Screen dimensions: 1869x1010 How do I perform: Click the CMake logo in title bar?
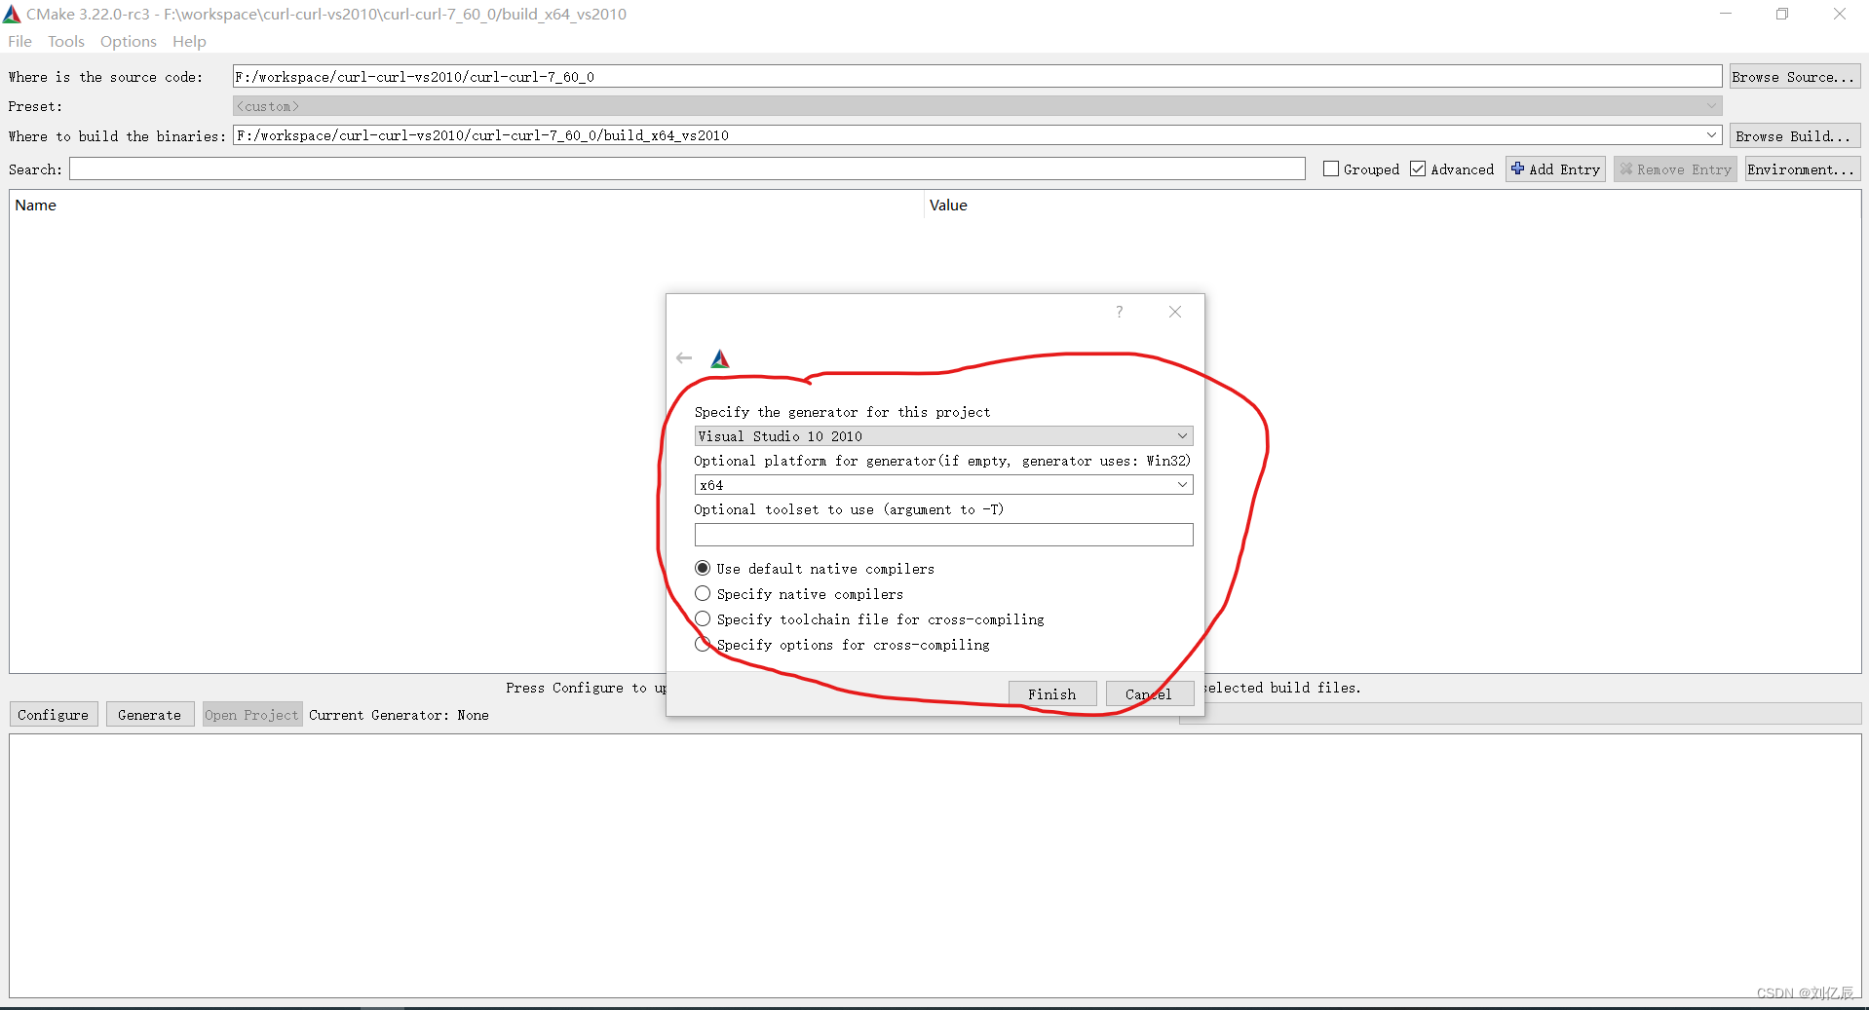point(12,14)
